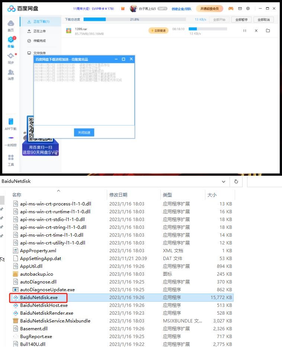Select the BaiduNetdisk.exe file row
The image size is (282, 347).
121,298
